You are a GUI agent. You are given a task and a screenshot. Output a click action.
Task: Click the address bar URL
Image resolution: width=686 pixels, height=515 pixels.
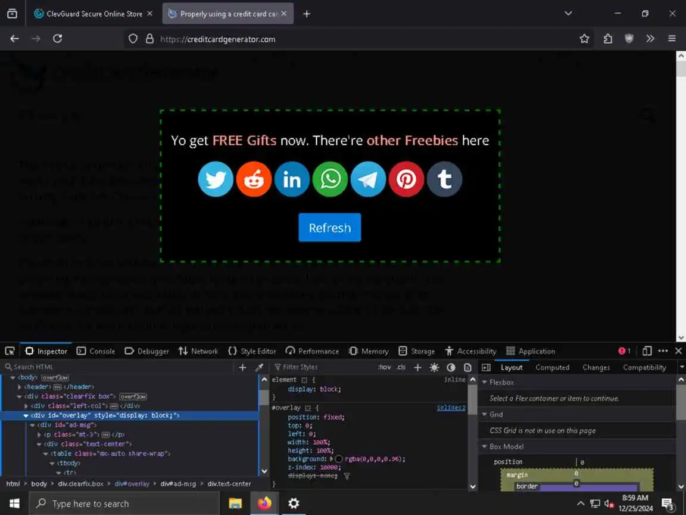pyautogui.click(x=218, y=39)
